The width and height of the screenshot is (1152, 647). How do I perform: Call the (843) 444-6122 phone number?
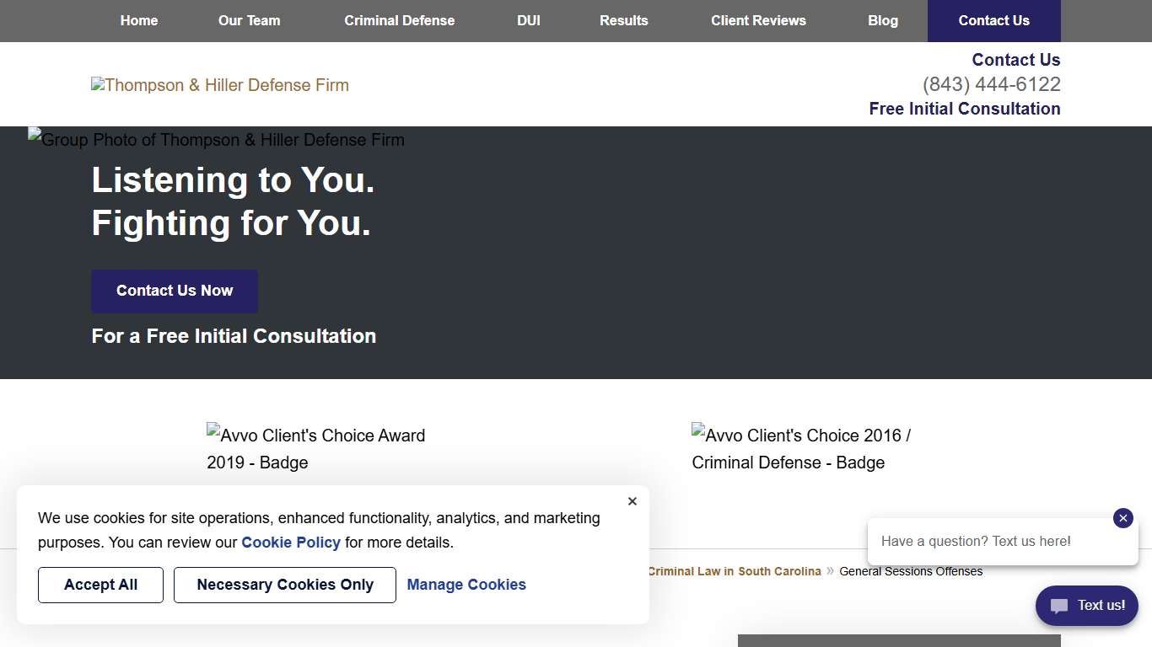[x=991, y=84]
